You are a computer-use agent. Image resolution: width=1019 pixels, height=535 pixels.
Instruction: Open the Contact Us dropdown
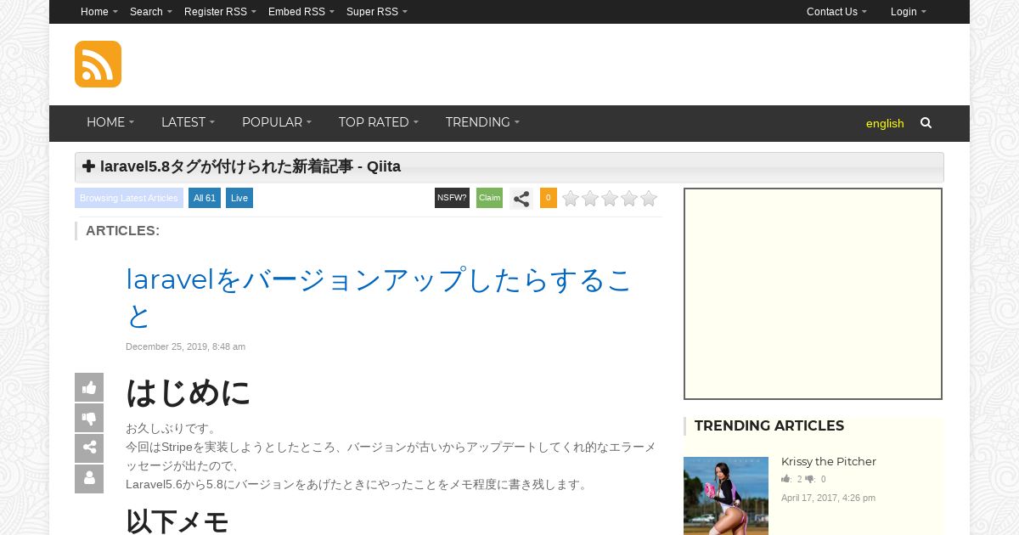pyautogui.click(x=836, y=12)
